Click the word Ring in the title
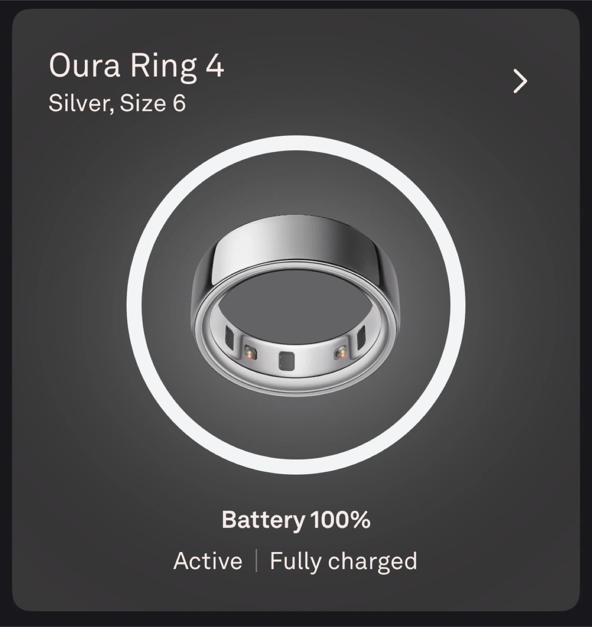Viewport: 592px width, 627px height. point(163,67)
